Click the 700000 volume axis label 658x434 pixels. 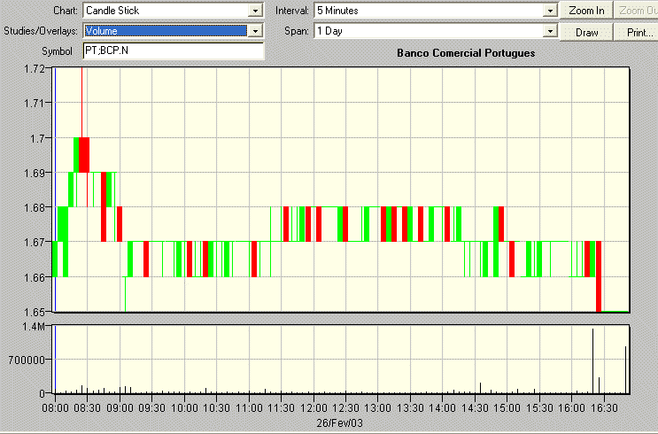point(27,360)
